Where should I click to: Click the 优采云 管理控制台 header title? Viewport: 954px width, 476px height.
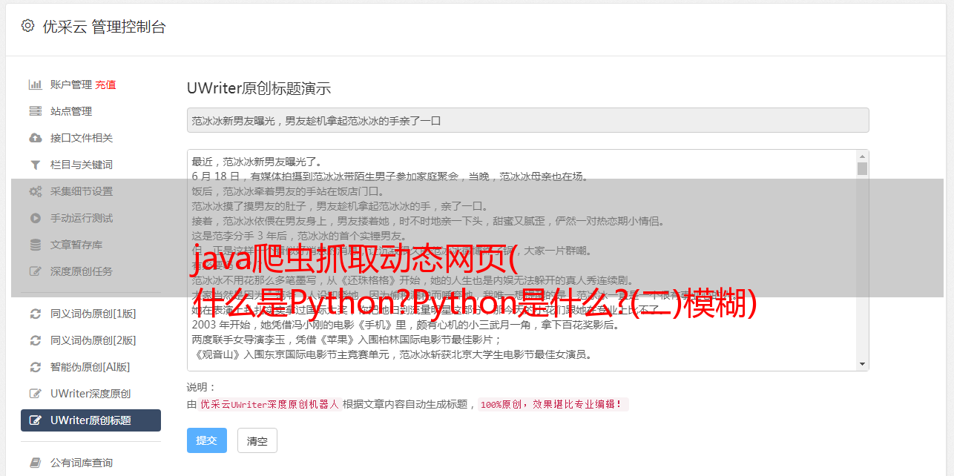(104, 27)
